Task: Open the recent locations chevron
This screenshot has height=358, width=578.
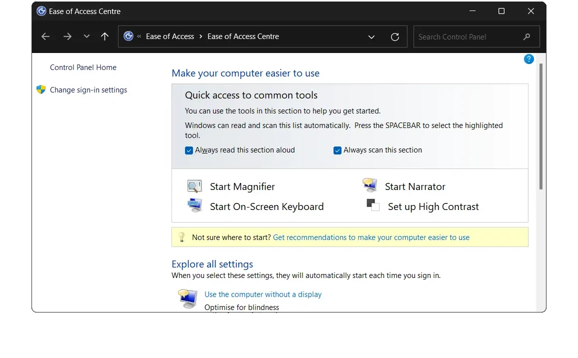Action: click(86, 36)
